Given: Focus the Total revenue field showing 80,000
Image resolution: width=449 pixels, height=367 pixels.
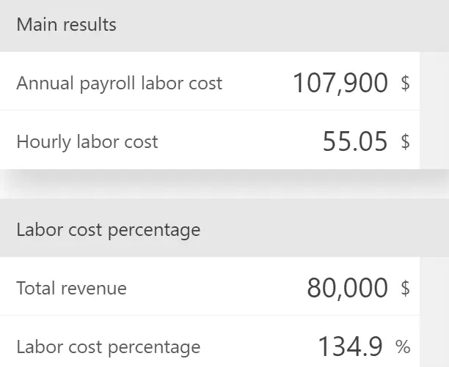Looking at the screenshot, I should (347, 289).
